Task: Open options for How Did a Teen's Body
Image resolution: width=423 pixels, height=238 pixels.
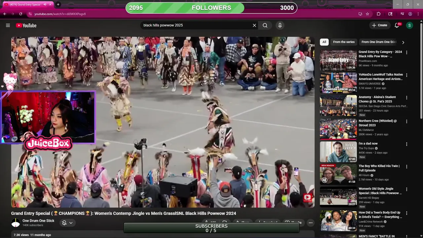Action: click(x=406, y=213)
